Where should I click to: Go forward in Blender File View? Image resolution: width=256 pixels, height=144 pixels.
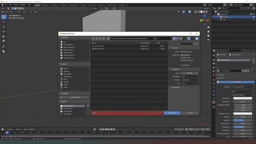coord(97,38)
